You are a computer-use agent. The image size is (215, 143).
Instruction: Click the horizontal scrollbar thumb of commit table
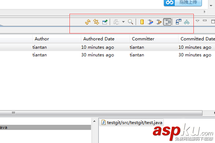tap(101, 113)
